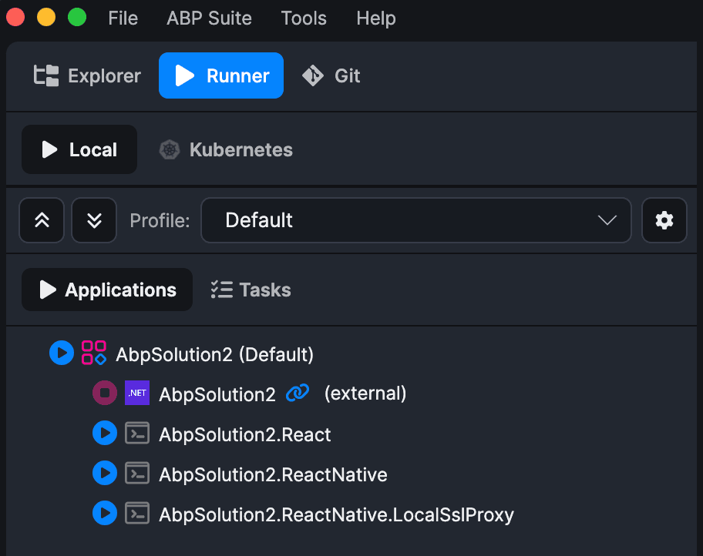Click the .NET icon next to AbpSolution2
Image resolution: width=703 pixels, height=556 pixels.
pos(137,393)
